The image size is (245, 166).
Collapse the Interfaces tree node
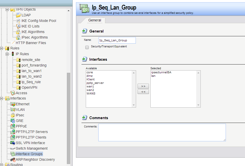pos(2,98)
